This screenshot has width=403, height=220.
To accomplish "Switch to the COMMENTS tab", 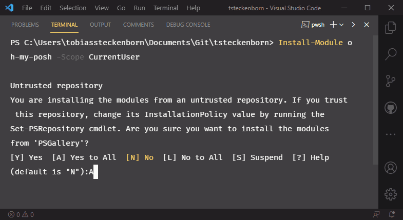I will [x=138, y=25].
